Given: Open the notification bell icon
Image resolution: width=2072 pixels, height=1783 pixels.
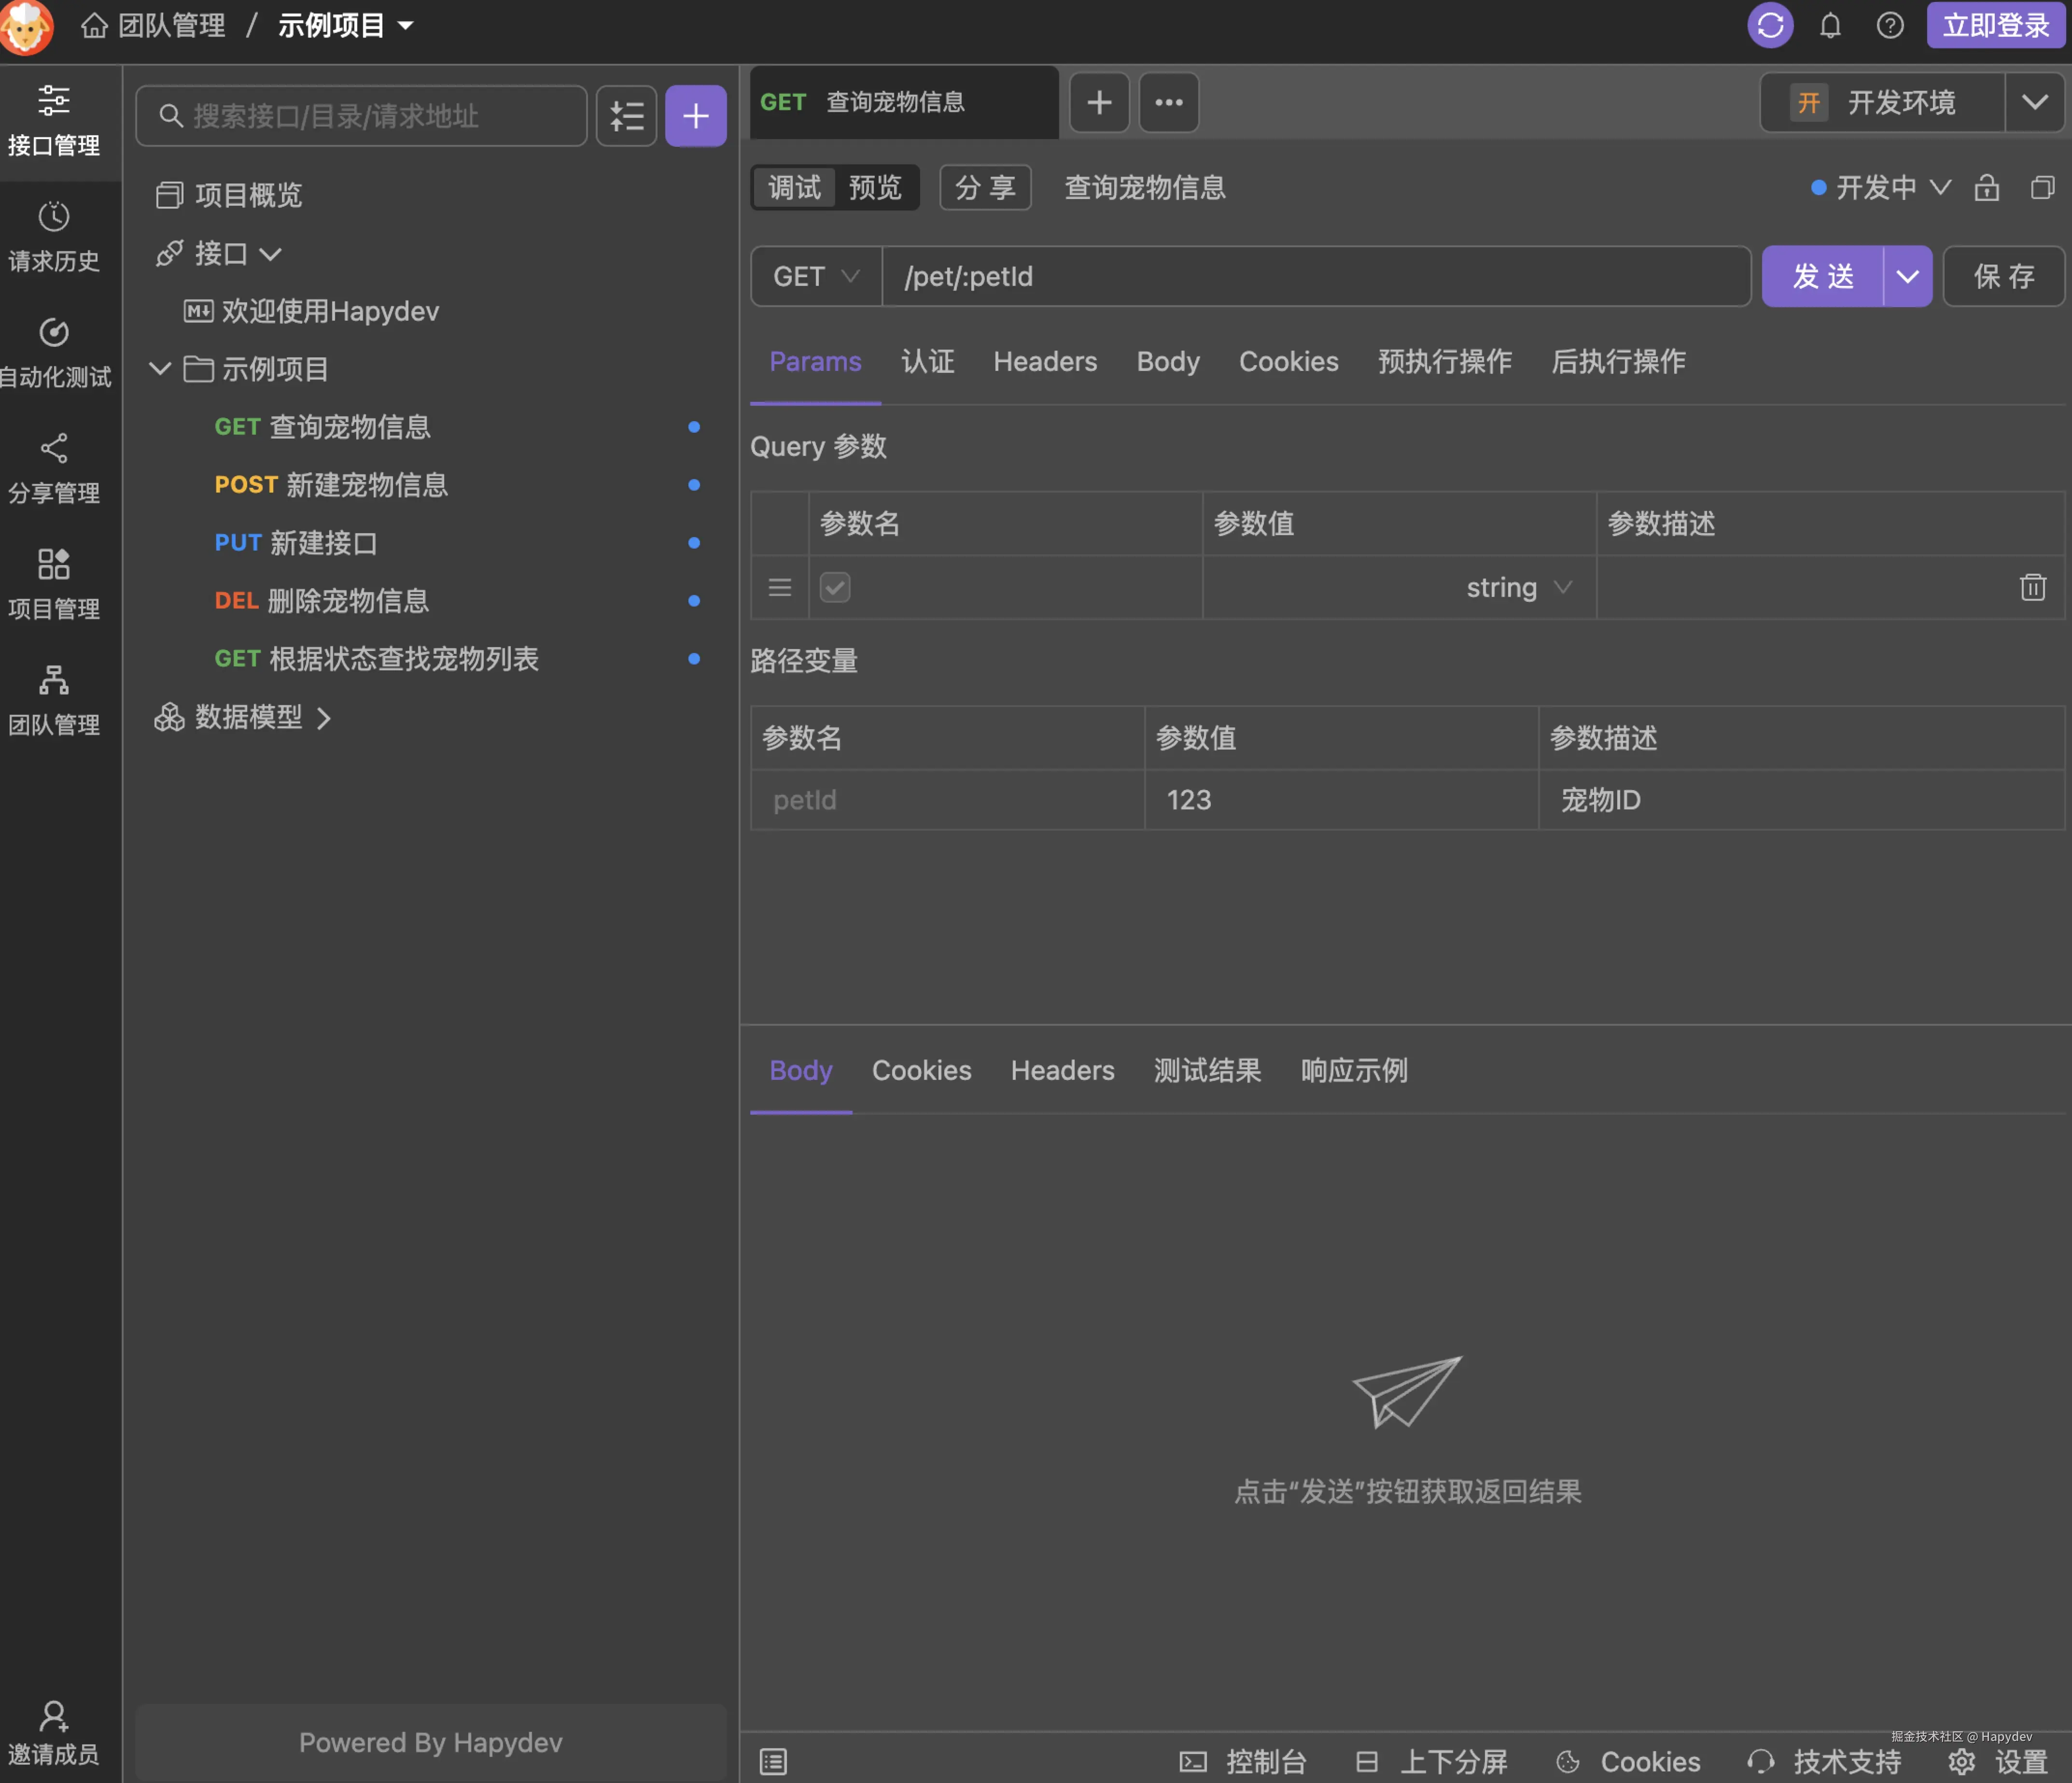Looking at the screenshot, I should point(1830,26).
